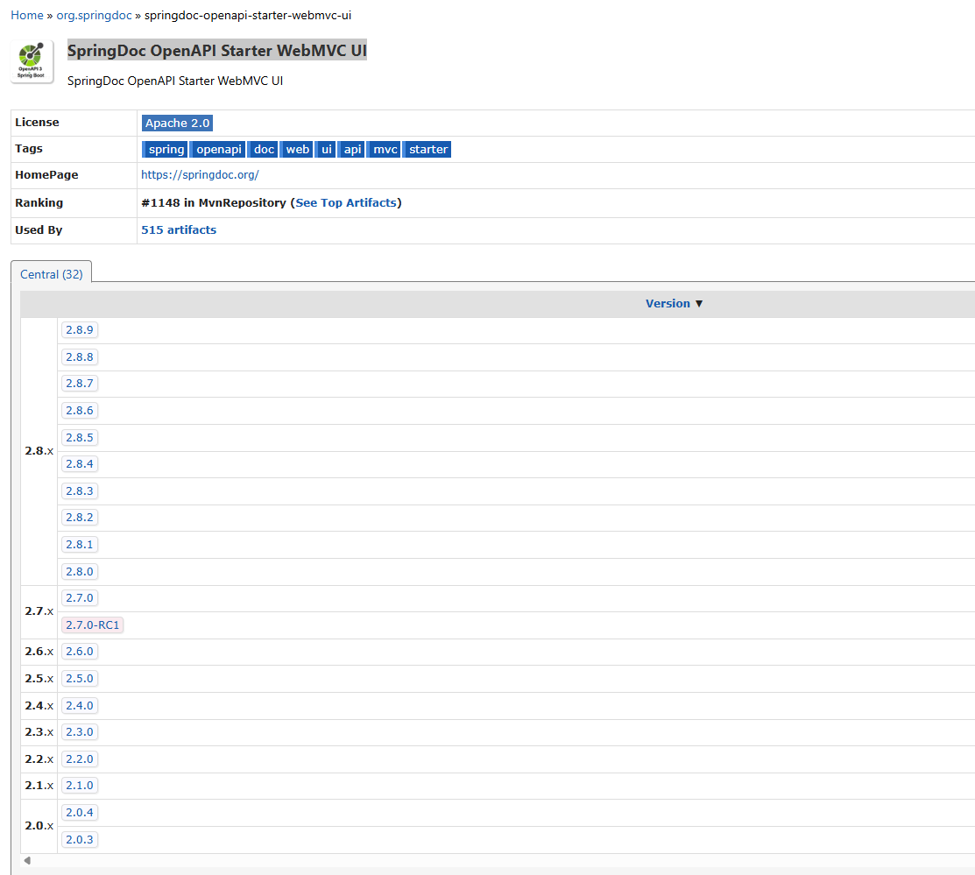Open version 2.8.3
Image resolution: width=975 pixels, height=875 pixels.
(80, 490)
